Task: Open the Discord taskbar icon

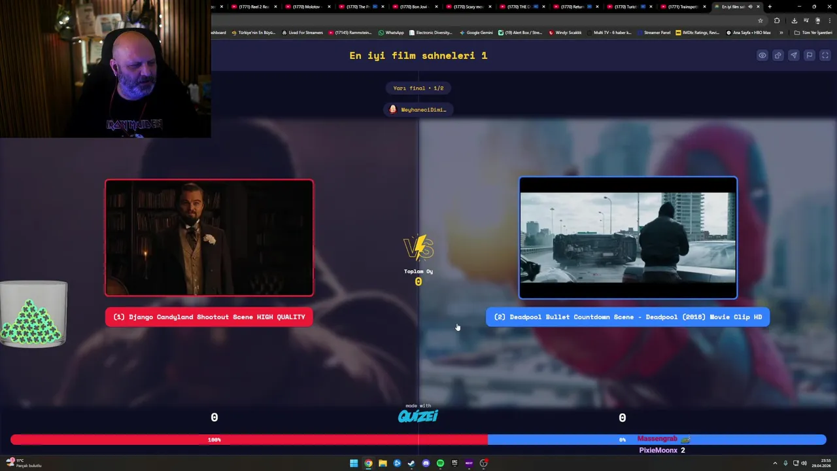Action: 426,463
